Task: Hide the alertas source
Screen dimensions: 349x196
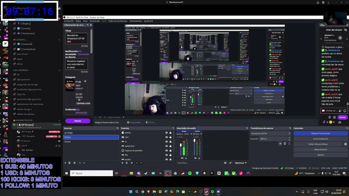Action: [167, 133]
